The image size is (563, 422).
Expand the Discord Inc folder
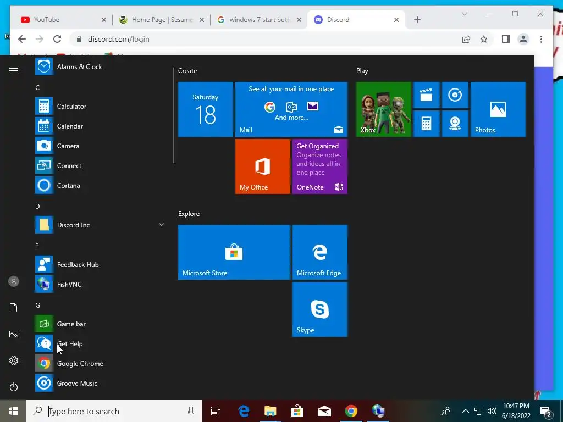click(x=100, y=225)
